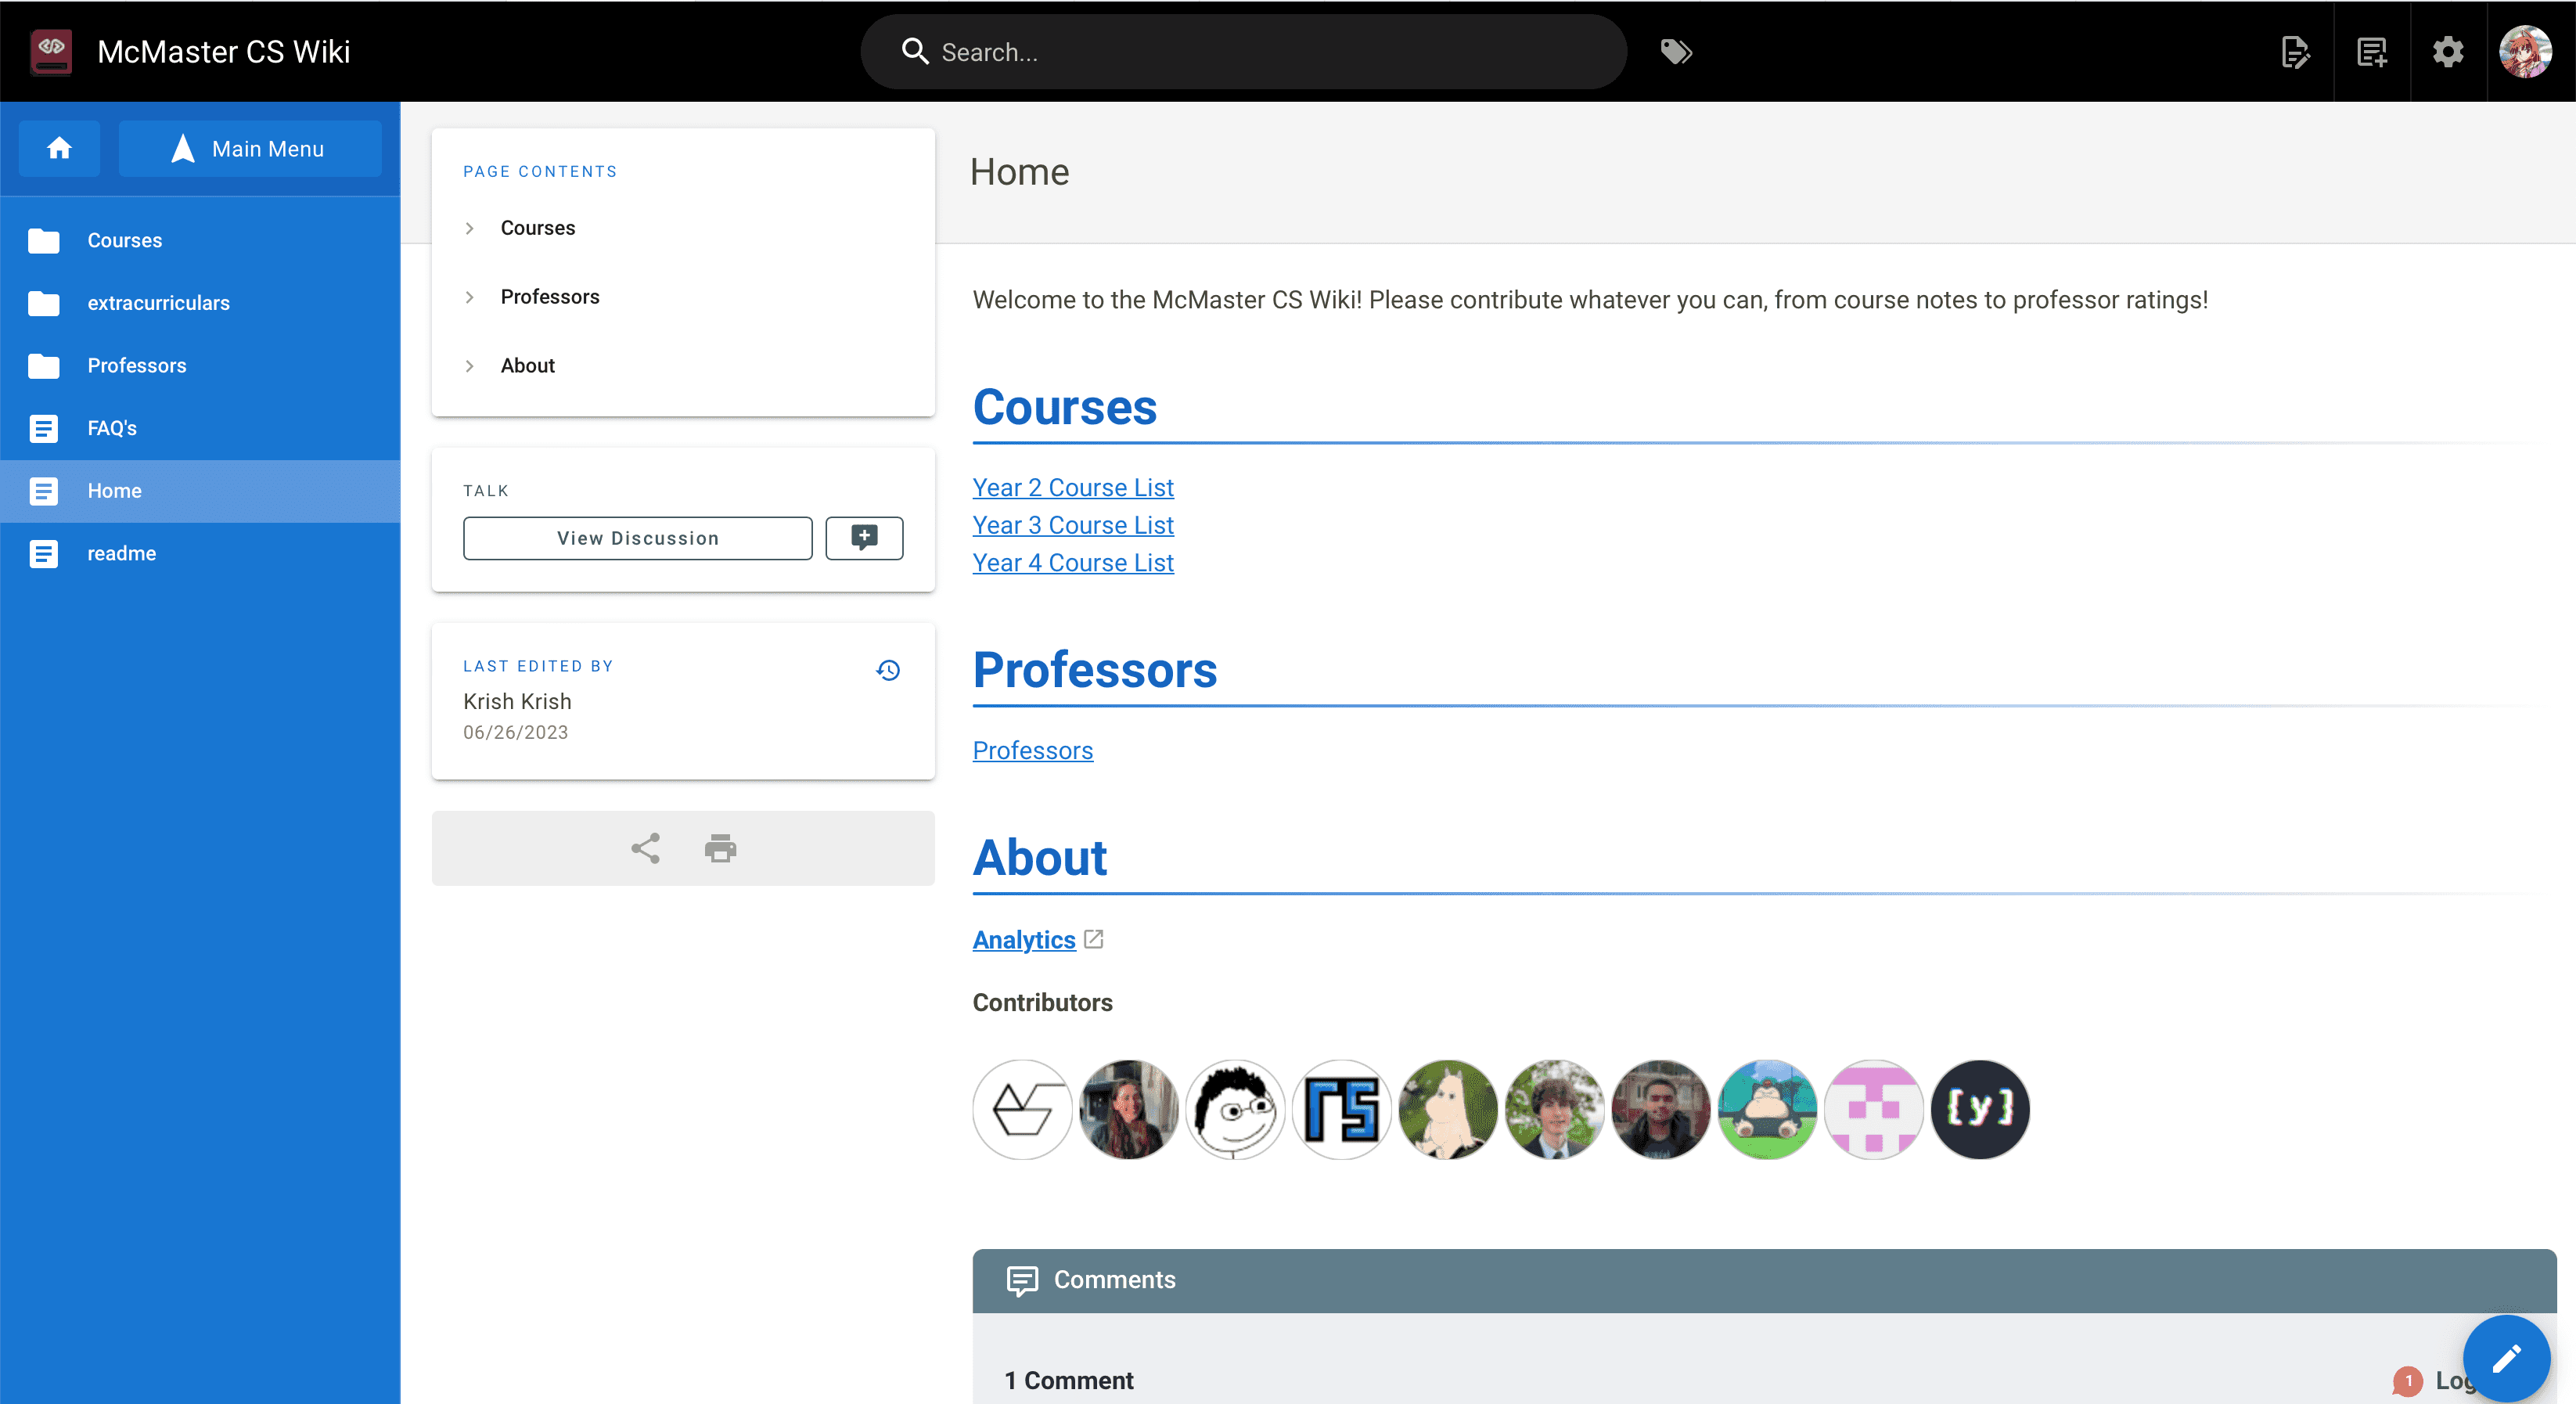Open the tags browser icon
Screen dimensions: 2576x1404
(x=1676, y=51)
